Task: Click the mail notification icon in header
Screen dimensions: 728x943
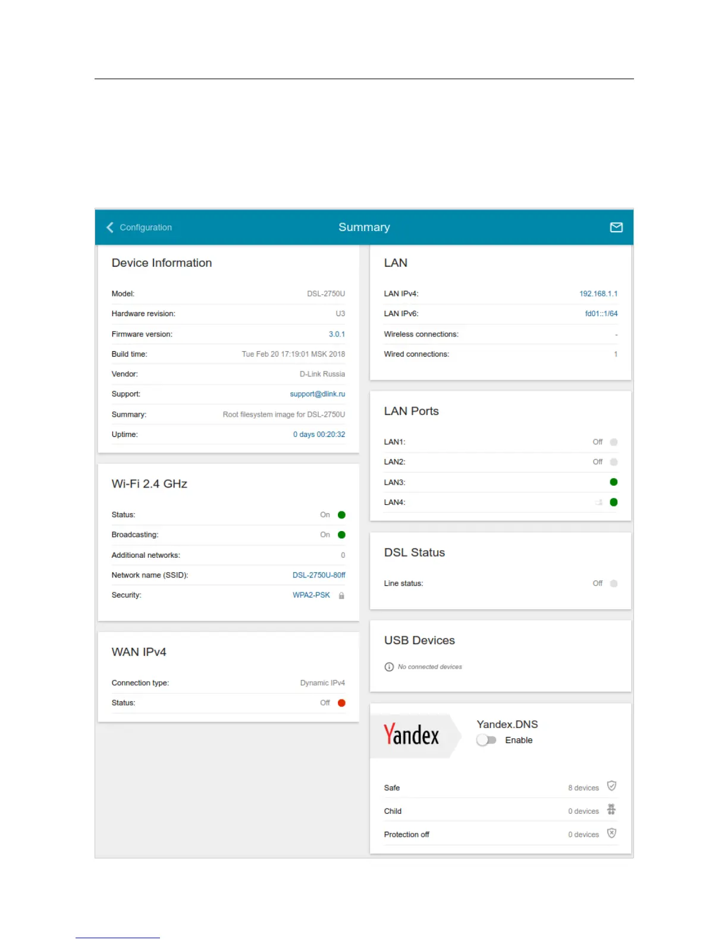Action: pyautogui.click(x=616, y=227)
